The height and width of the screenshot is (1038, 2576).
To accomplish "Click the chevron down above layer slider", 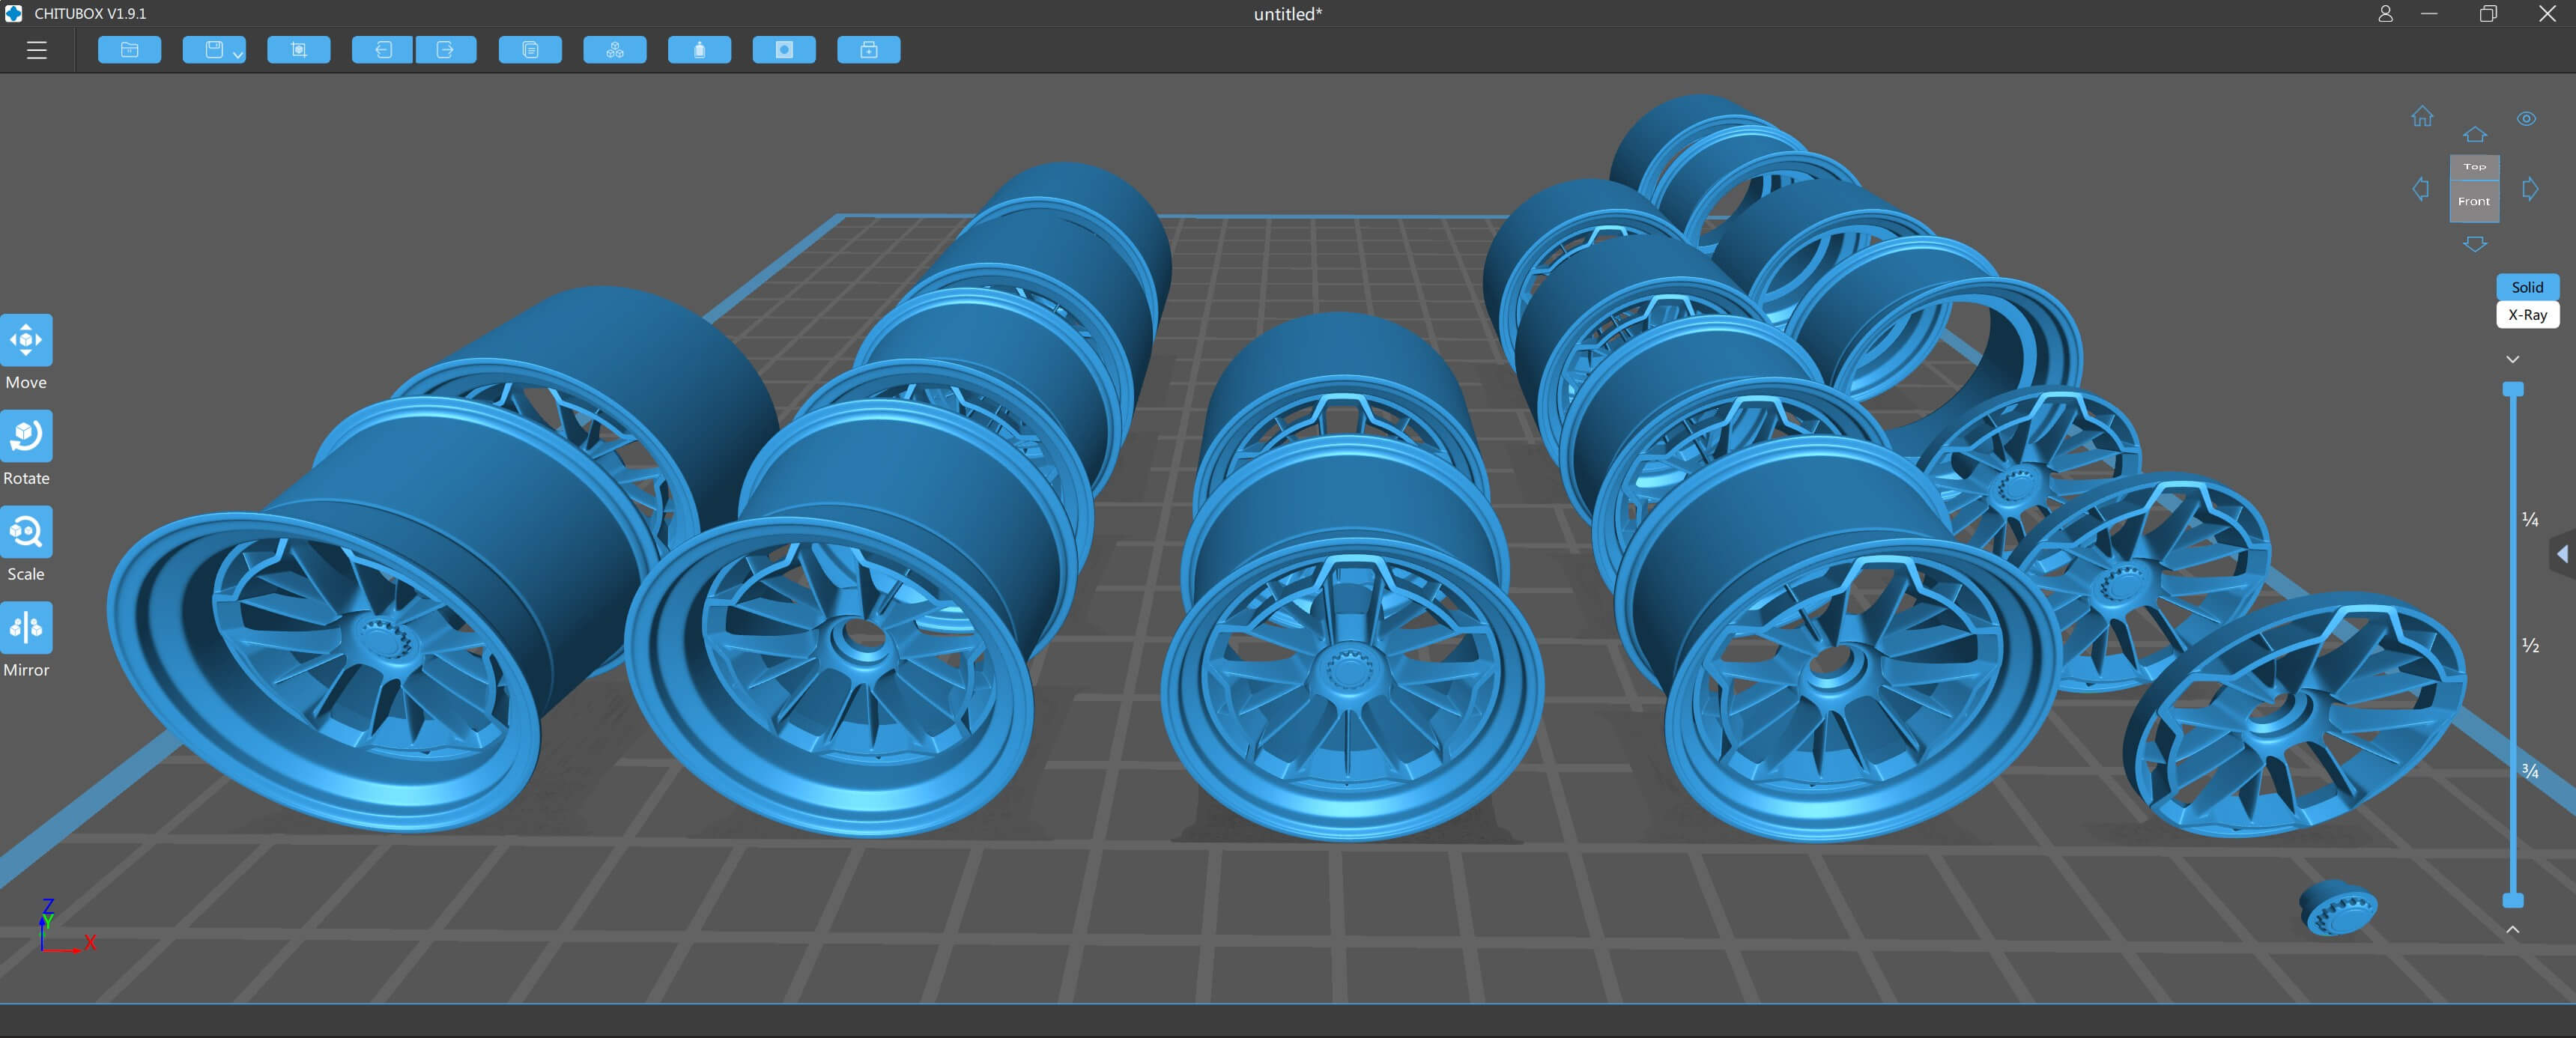I will pyautogui.click(x=2513, y=360).
